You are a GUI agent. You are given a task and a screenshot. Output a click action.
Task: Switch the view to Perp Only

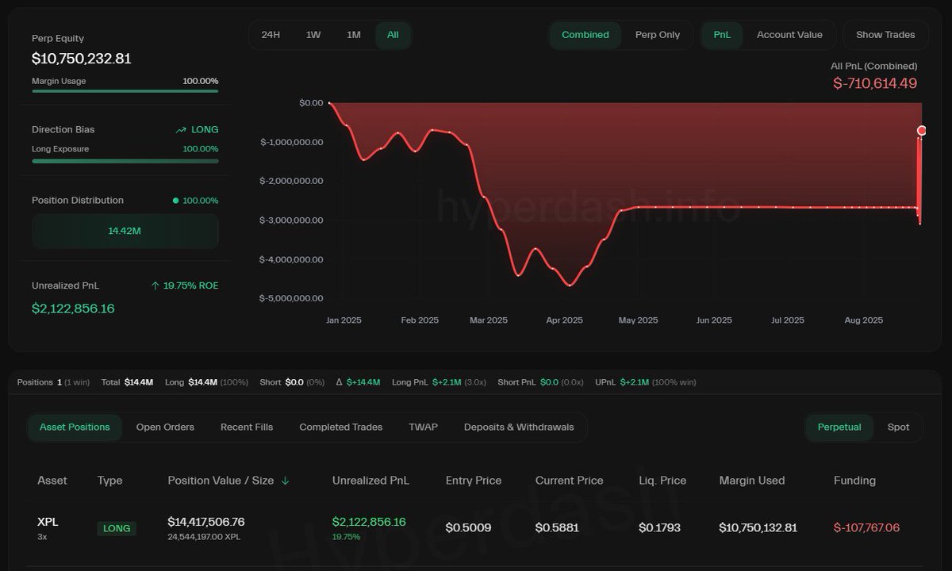[658, 35]
